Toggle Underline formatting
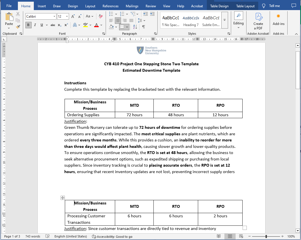This screenshot has height=240, width=301. pyautogui.click(x=42, y=25)
